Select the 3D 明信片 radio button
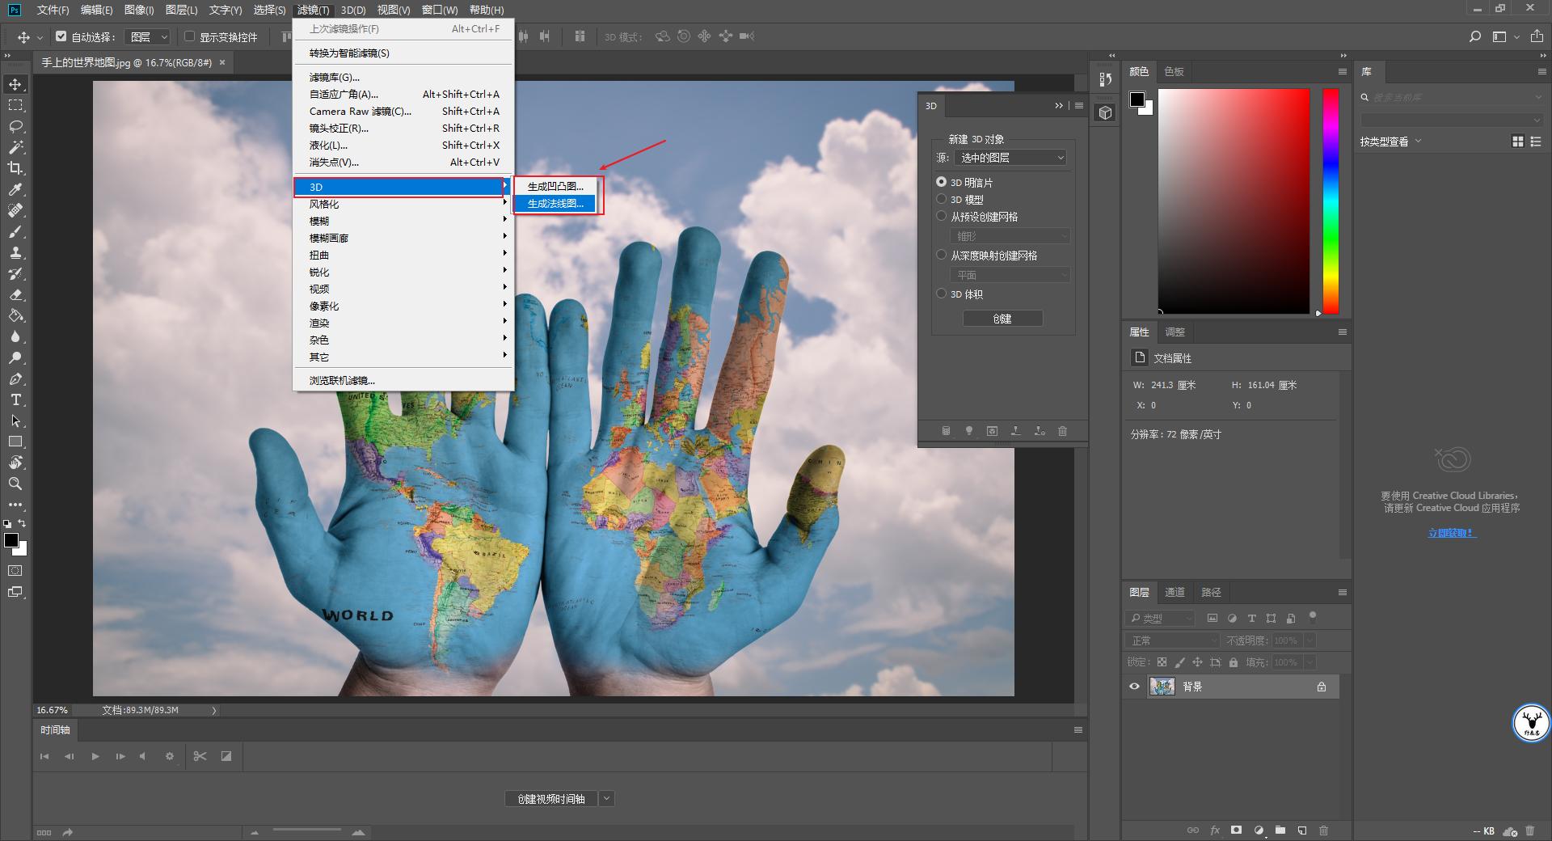1552x841 pixels. 941,182
